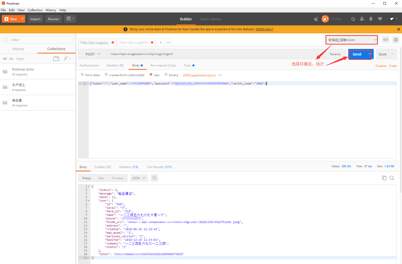
Task: Open notifications bell icon
Action: click(x=371, y=19)
